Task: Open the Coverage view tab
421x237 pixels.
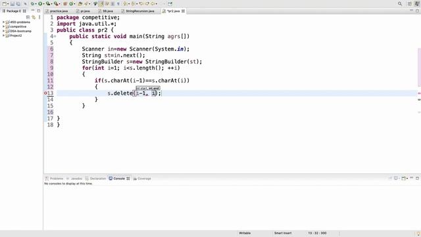Action: click(142, 178)
